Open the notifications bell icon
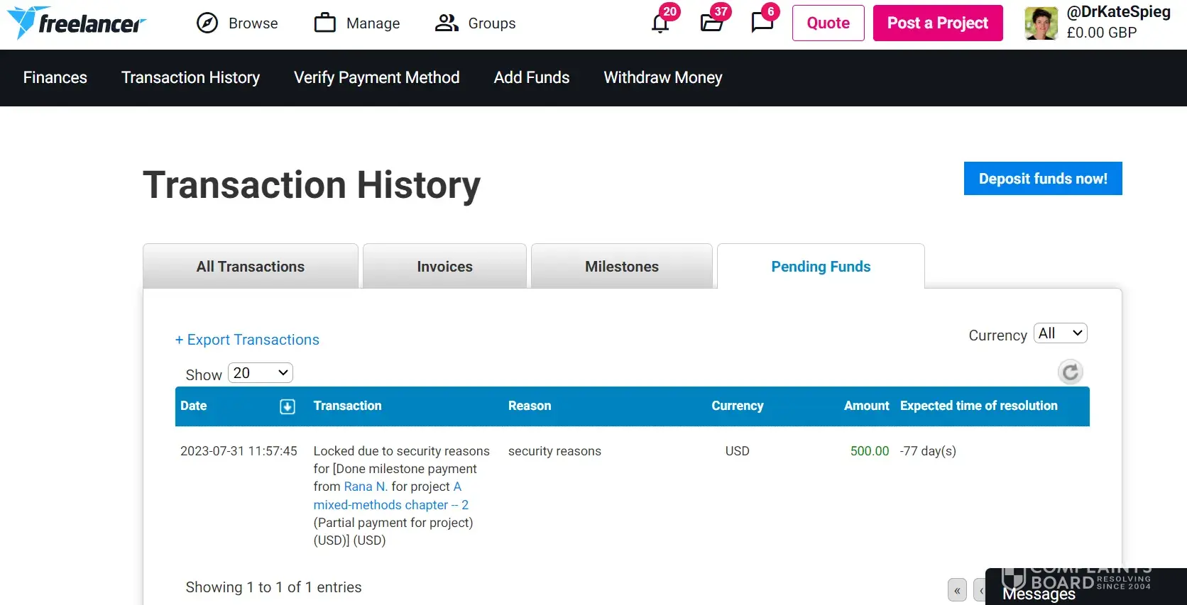 pos(660,23)
